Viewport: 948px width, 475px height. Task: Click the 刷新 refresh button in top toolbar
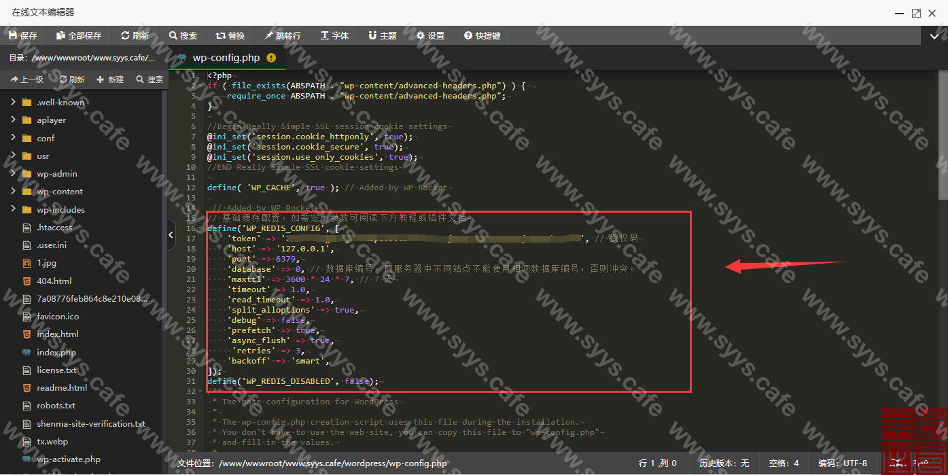(x=135, y=35)
